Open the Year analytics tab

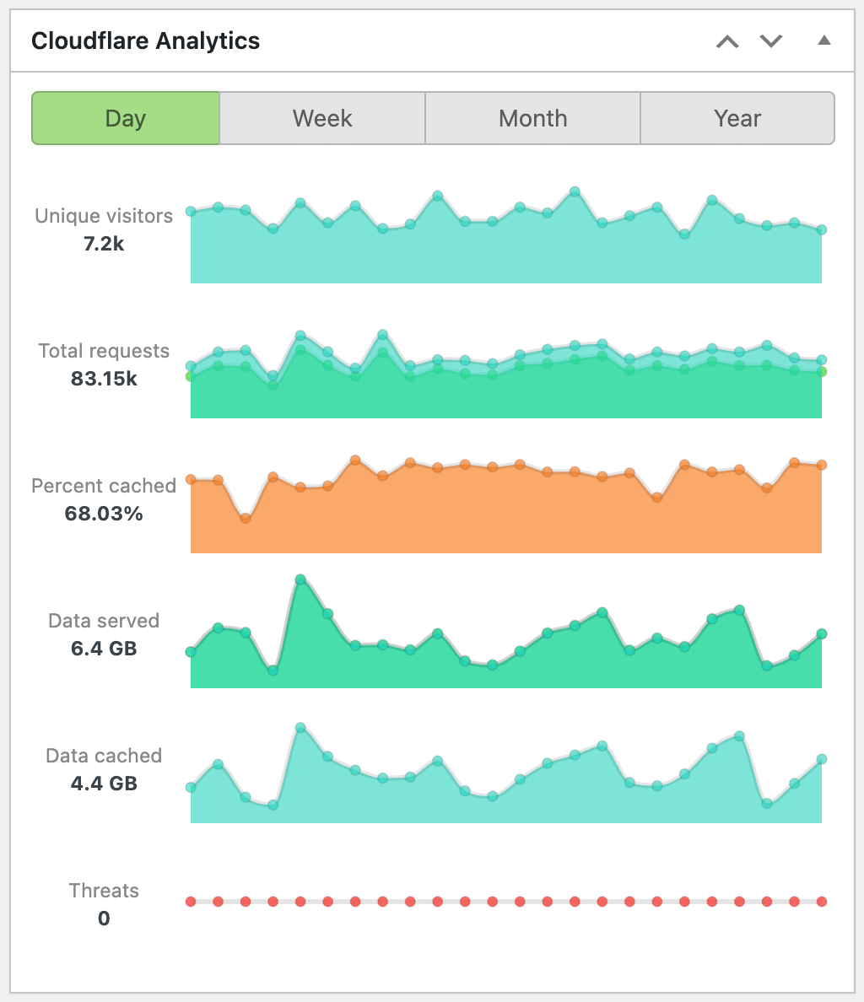[737, 118]
